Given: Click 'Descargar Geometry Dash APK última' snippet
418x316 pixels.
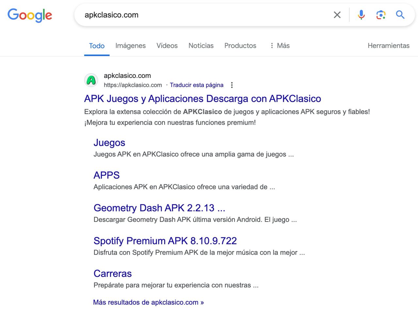Looking at the screenshot, I should (x=195, y=219).
